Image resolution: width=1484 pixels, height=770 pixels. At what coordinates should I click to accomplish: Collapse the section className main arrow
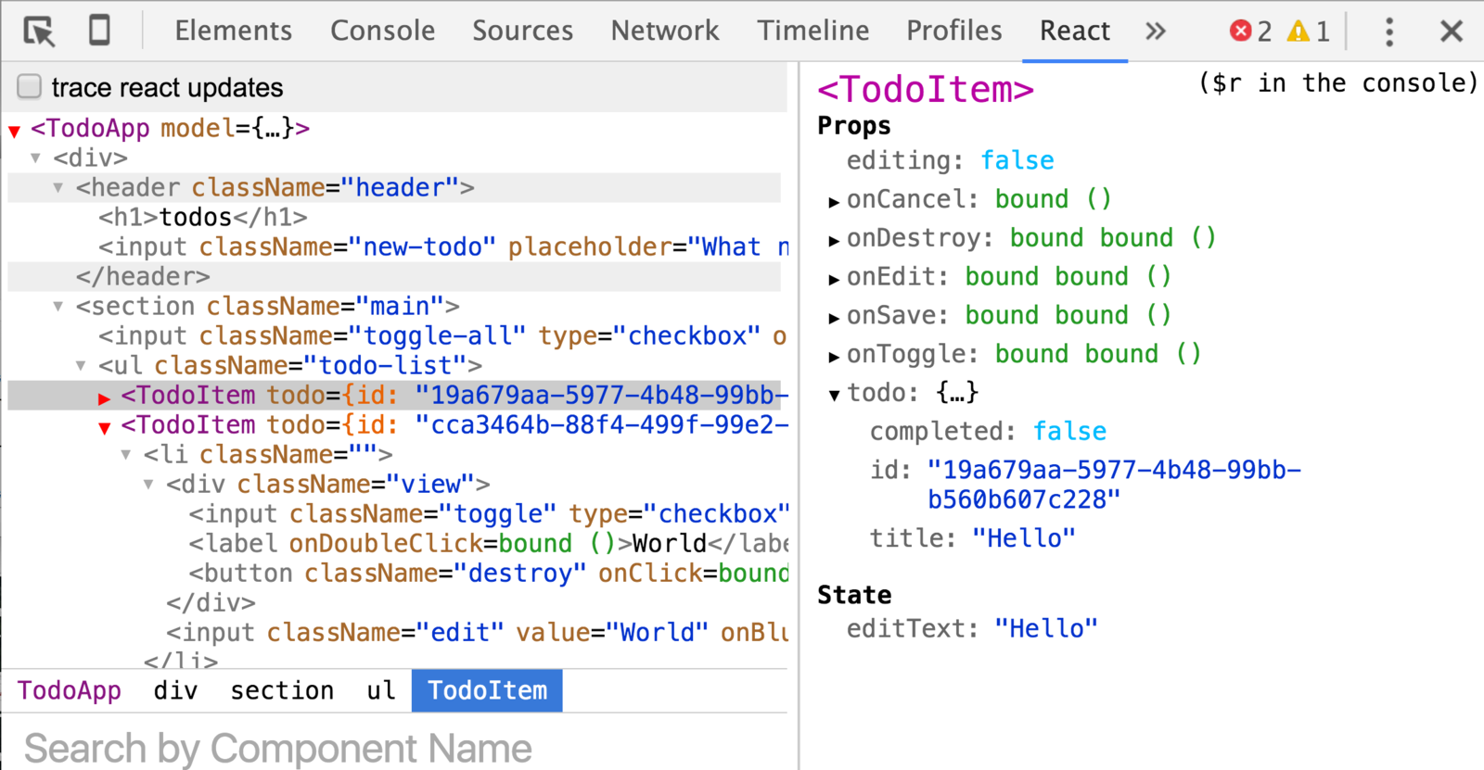[x=58, y=307]
